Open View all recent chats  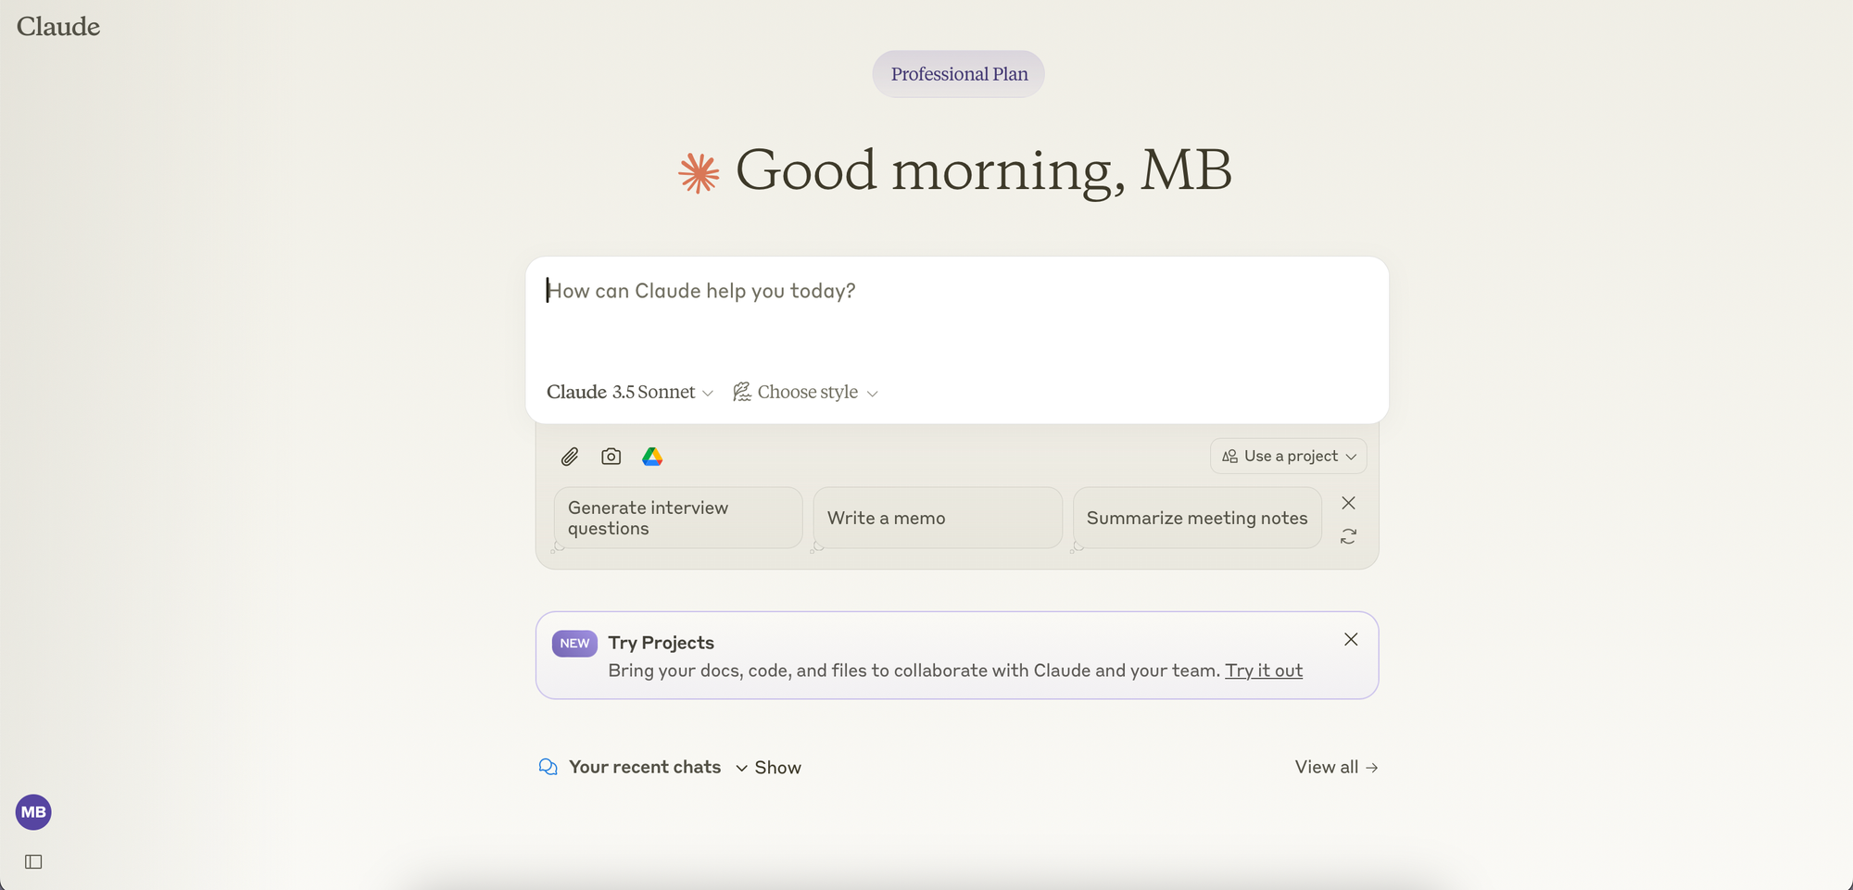[1336, 767]
